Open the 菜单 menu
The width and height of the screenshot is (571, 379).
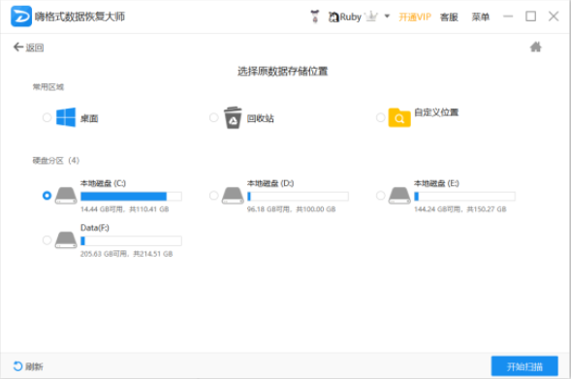480,16
